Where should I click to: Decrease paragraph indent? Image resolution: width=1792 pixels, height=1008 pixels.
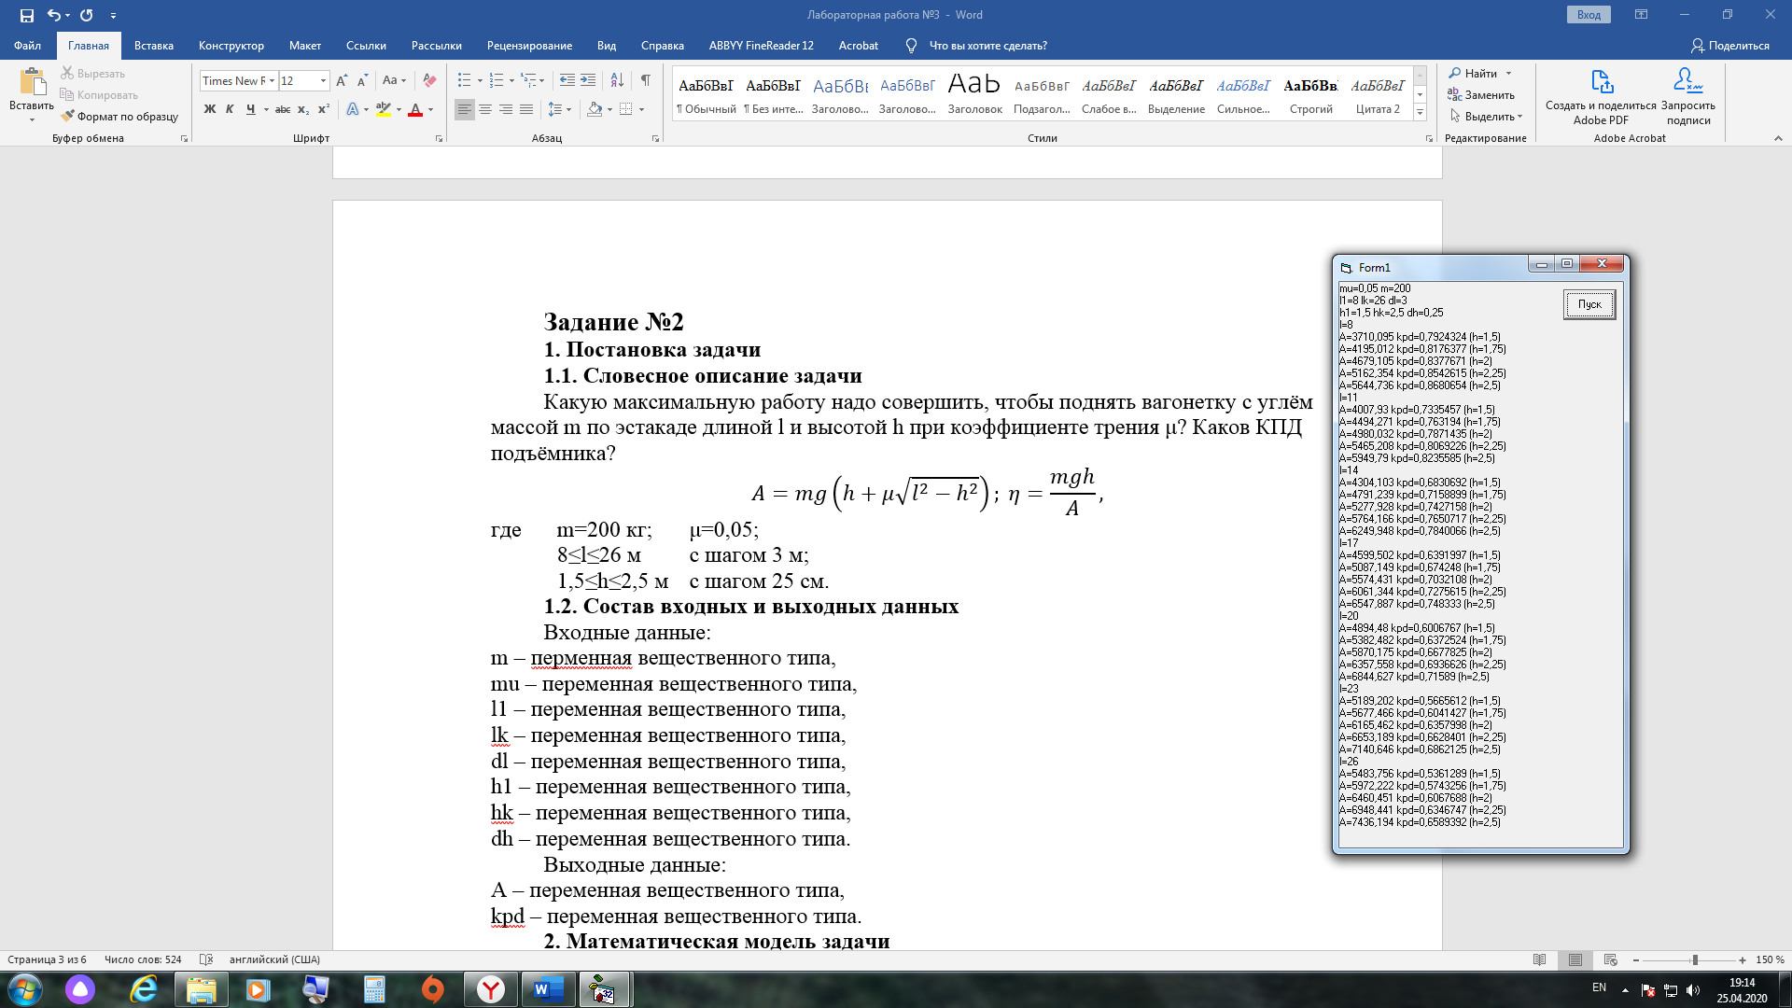pos(567,80)
